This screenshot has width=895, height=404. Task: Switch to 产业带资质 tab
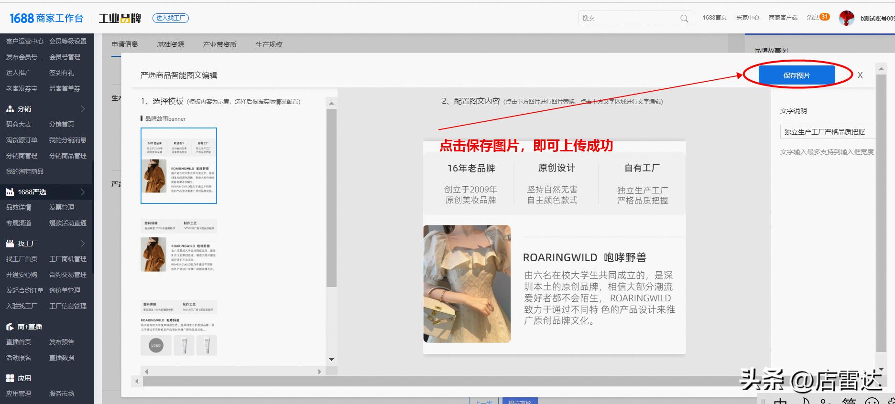(220, 44)
